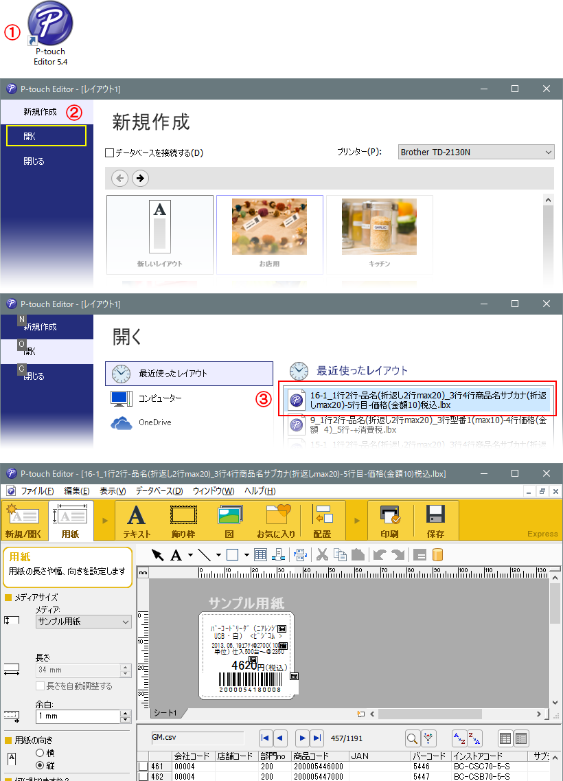This screenshot has width=563, height=781.
Task: Sort database descending Z-A
Action: click(474, 738)
